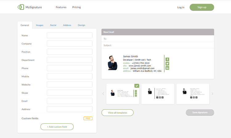
Task: Click 'www.james-smith.com' in signature preview
Action: [x=140, y=66]
